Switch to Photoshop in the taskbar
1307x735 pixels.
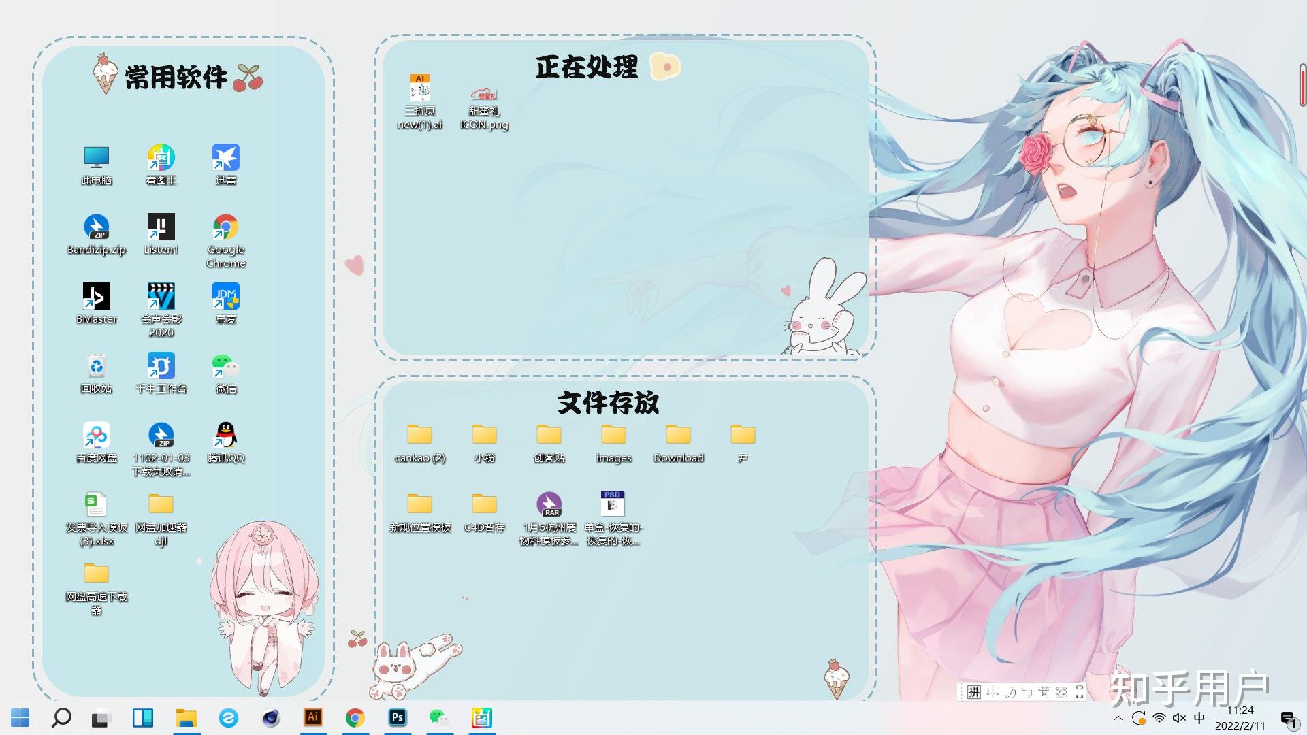coord(398,717)
